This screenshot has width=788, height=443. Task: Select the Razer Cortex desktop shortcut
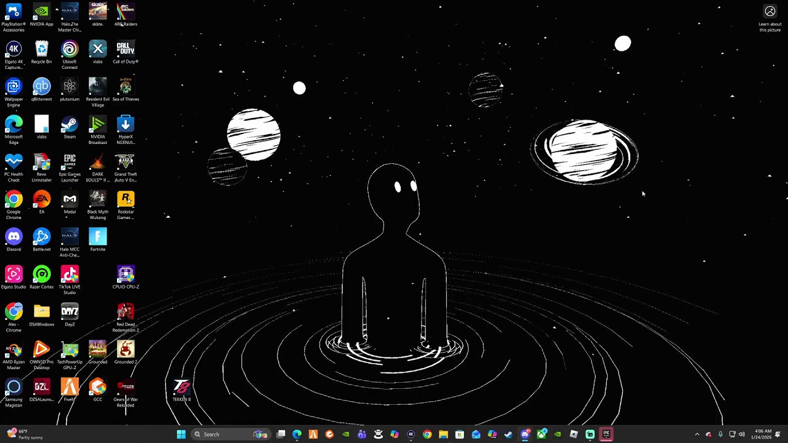(x=41, y=278)
